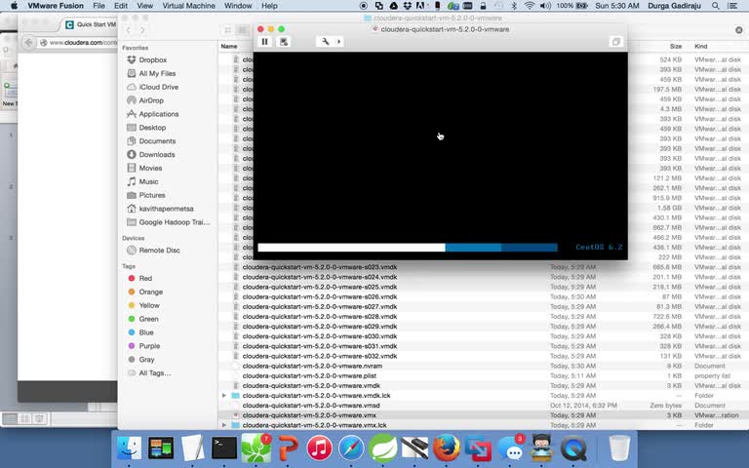This screenshot has width=749, height=468.
Task: Sort Finder list by Size column
Action: click(x=676, y=47)
